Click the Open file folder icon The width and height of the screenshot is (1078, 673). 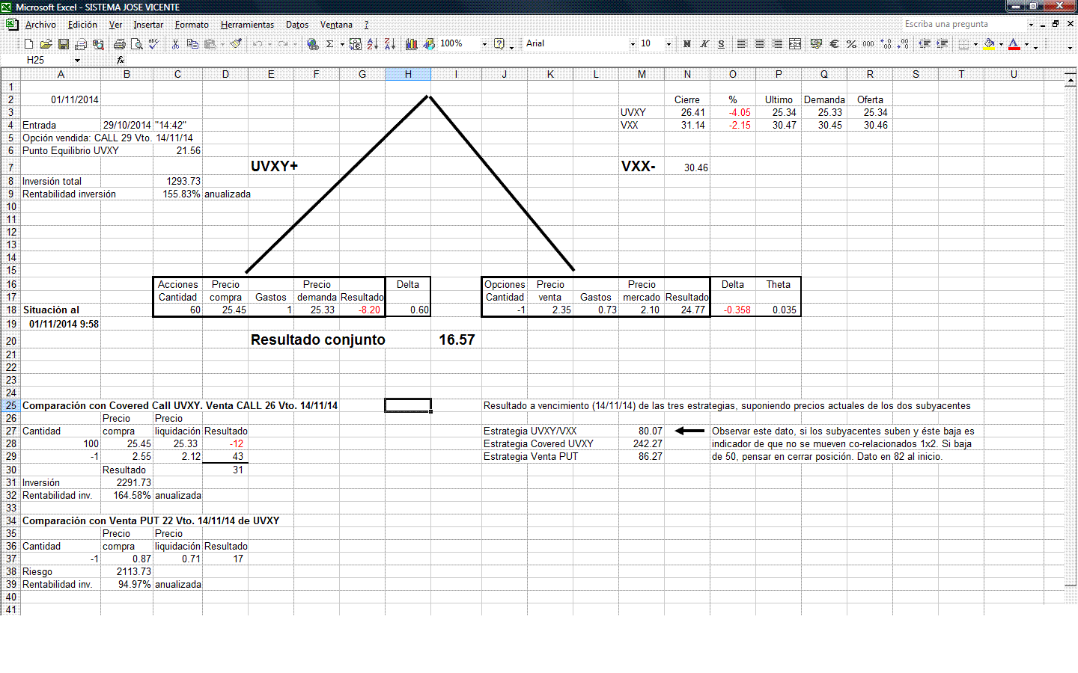click(46, 44)
